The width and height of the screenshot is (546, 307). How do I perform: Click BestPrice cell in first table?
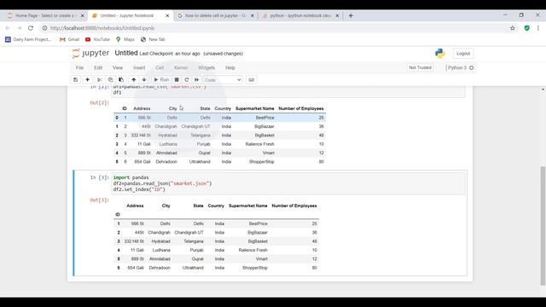[264, 118]
